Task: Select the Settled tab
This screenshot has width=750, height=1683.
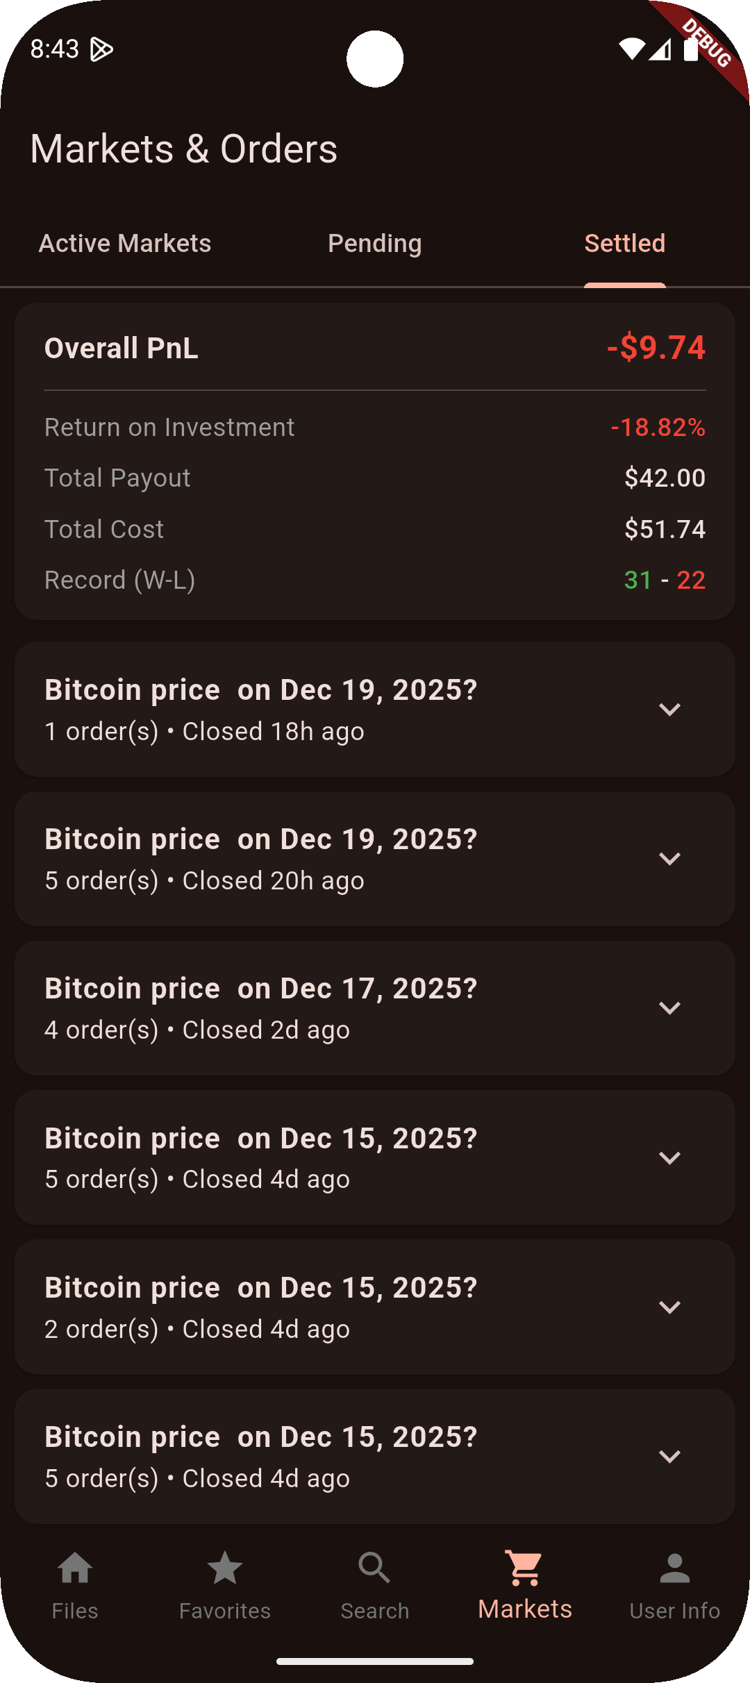Action: (624, 244)
